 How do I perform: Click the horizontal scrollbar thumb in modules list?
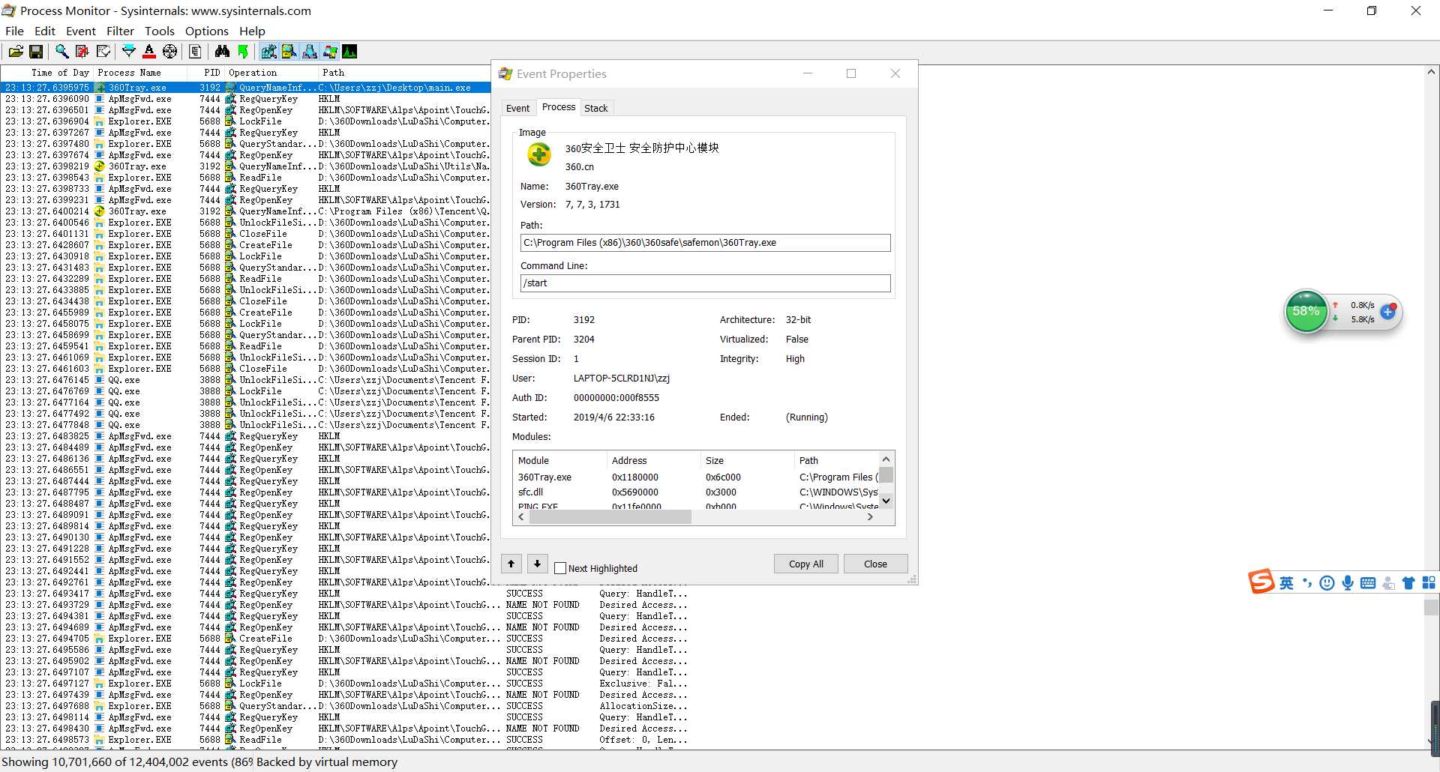pyautogui.click(x=609, y=516)
